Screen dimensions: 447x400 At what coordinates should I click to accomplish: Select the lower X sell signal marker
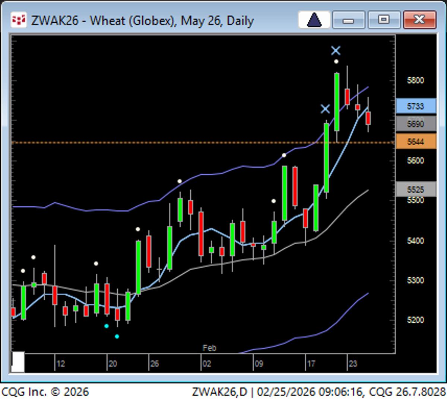325,109
